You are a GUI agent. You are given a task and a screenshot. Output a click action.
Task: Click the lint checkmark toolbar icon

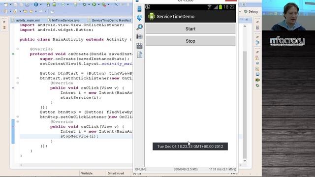click(63, 4)
